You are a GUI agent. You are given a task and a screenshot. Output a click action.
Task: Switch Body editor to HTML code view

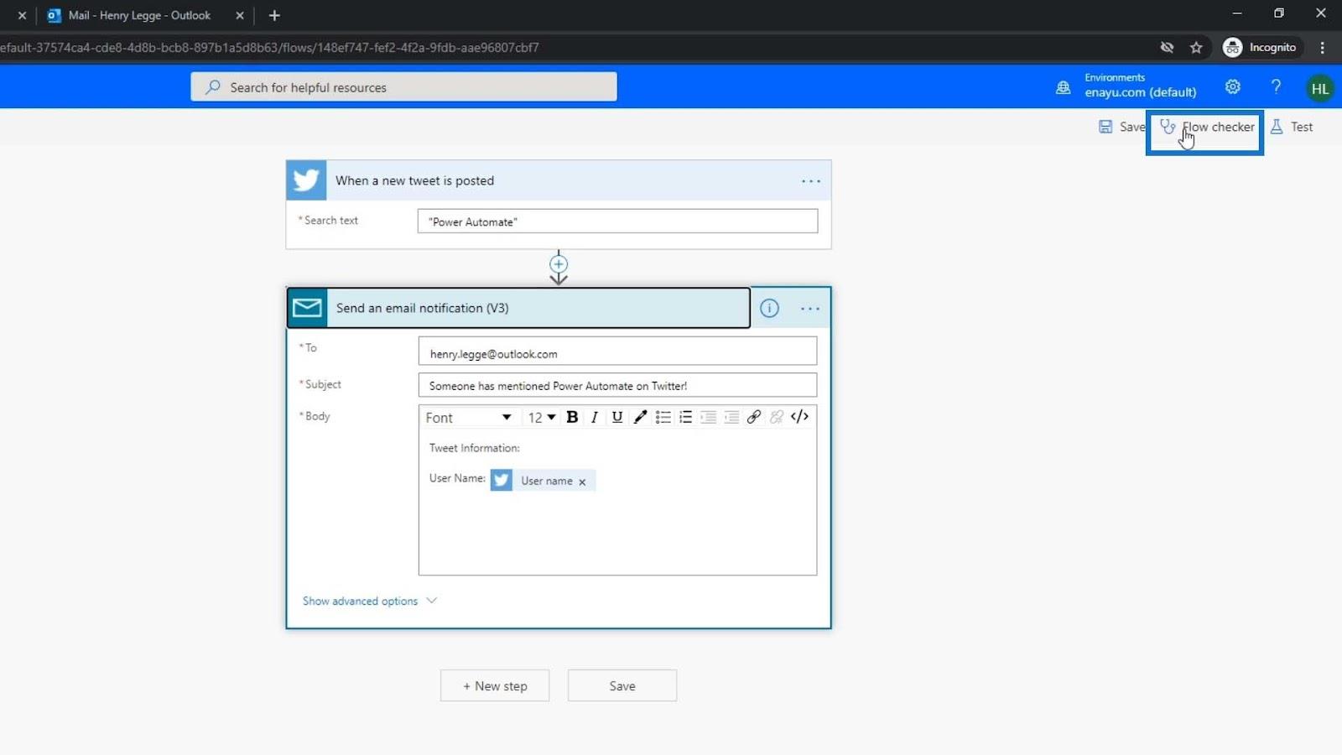pyautogui.click(x=799, y=416)
